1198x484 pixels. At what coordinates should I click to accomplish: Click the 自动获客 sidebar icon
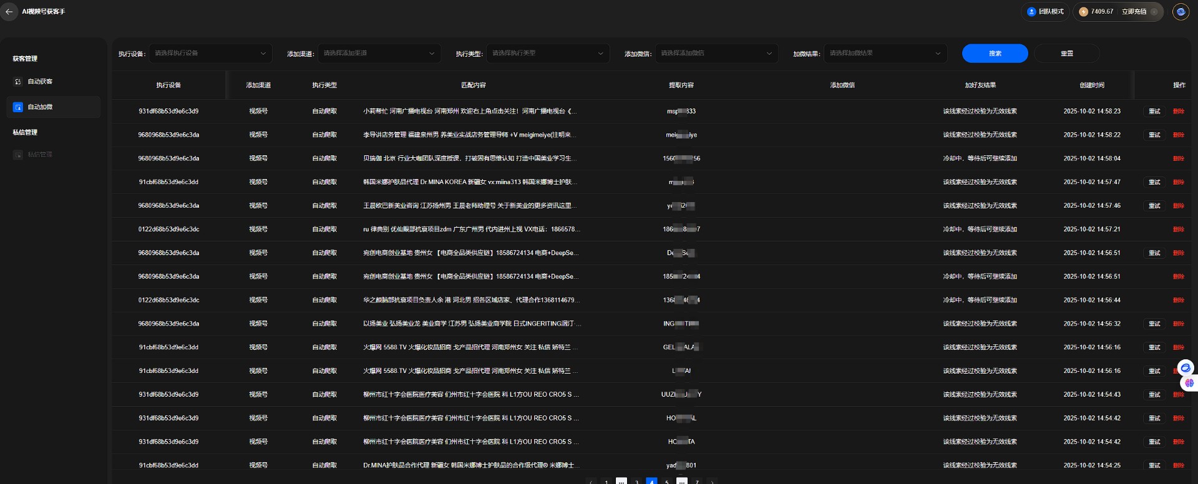point(18,82)
